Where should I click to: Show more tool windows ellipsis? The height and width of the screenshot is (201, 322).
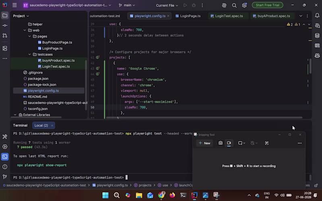coord(5,58)
